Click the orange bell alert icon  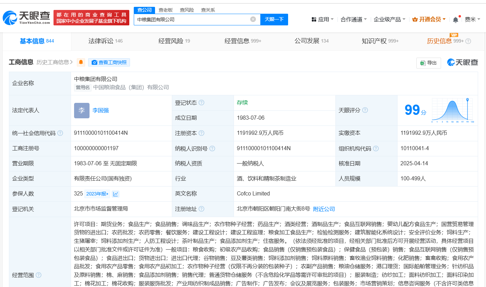coord(81,62)
